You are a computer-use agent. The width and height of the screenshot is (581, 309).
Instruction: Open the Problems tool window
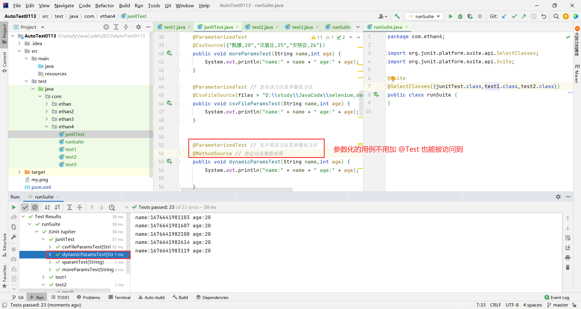[x=89, y=297]
